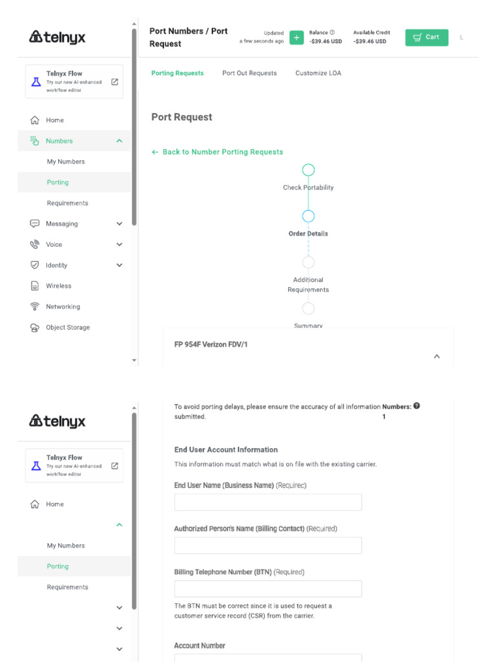Screen dimensions: 496x662
Task: Expand the Voice submenu chevron
Action: click(x=119, y=244)
